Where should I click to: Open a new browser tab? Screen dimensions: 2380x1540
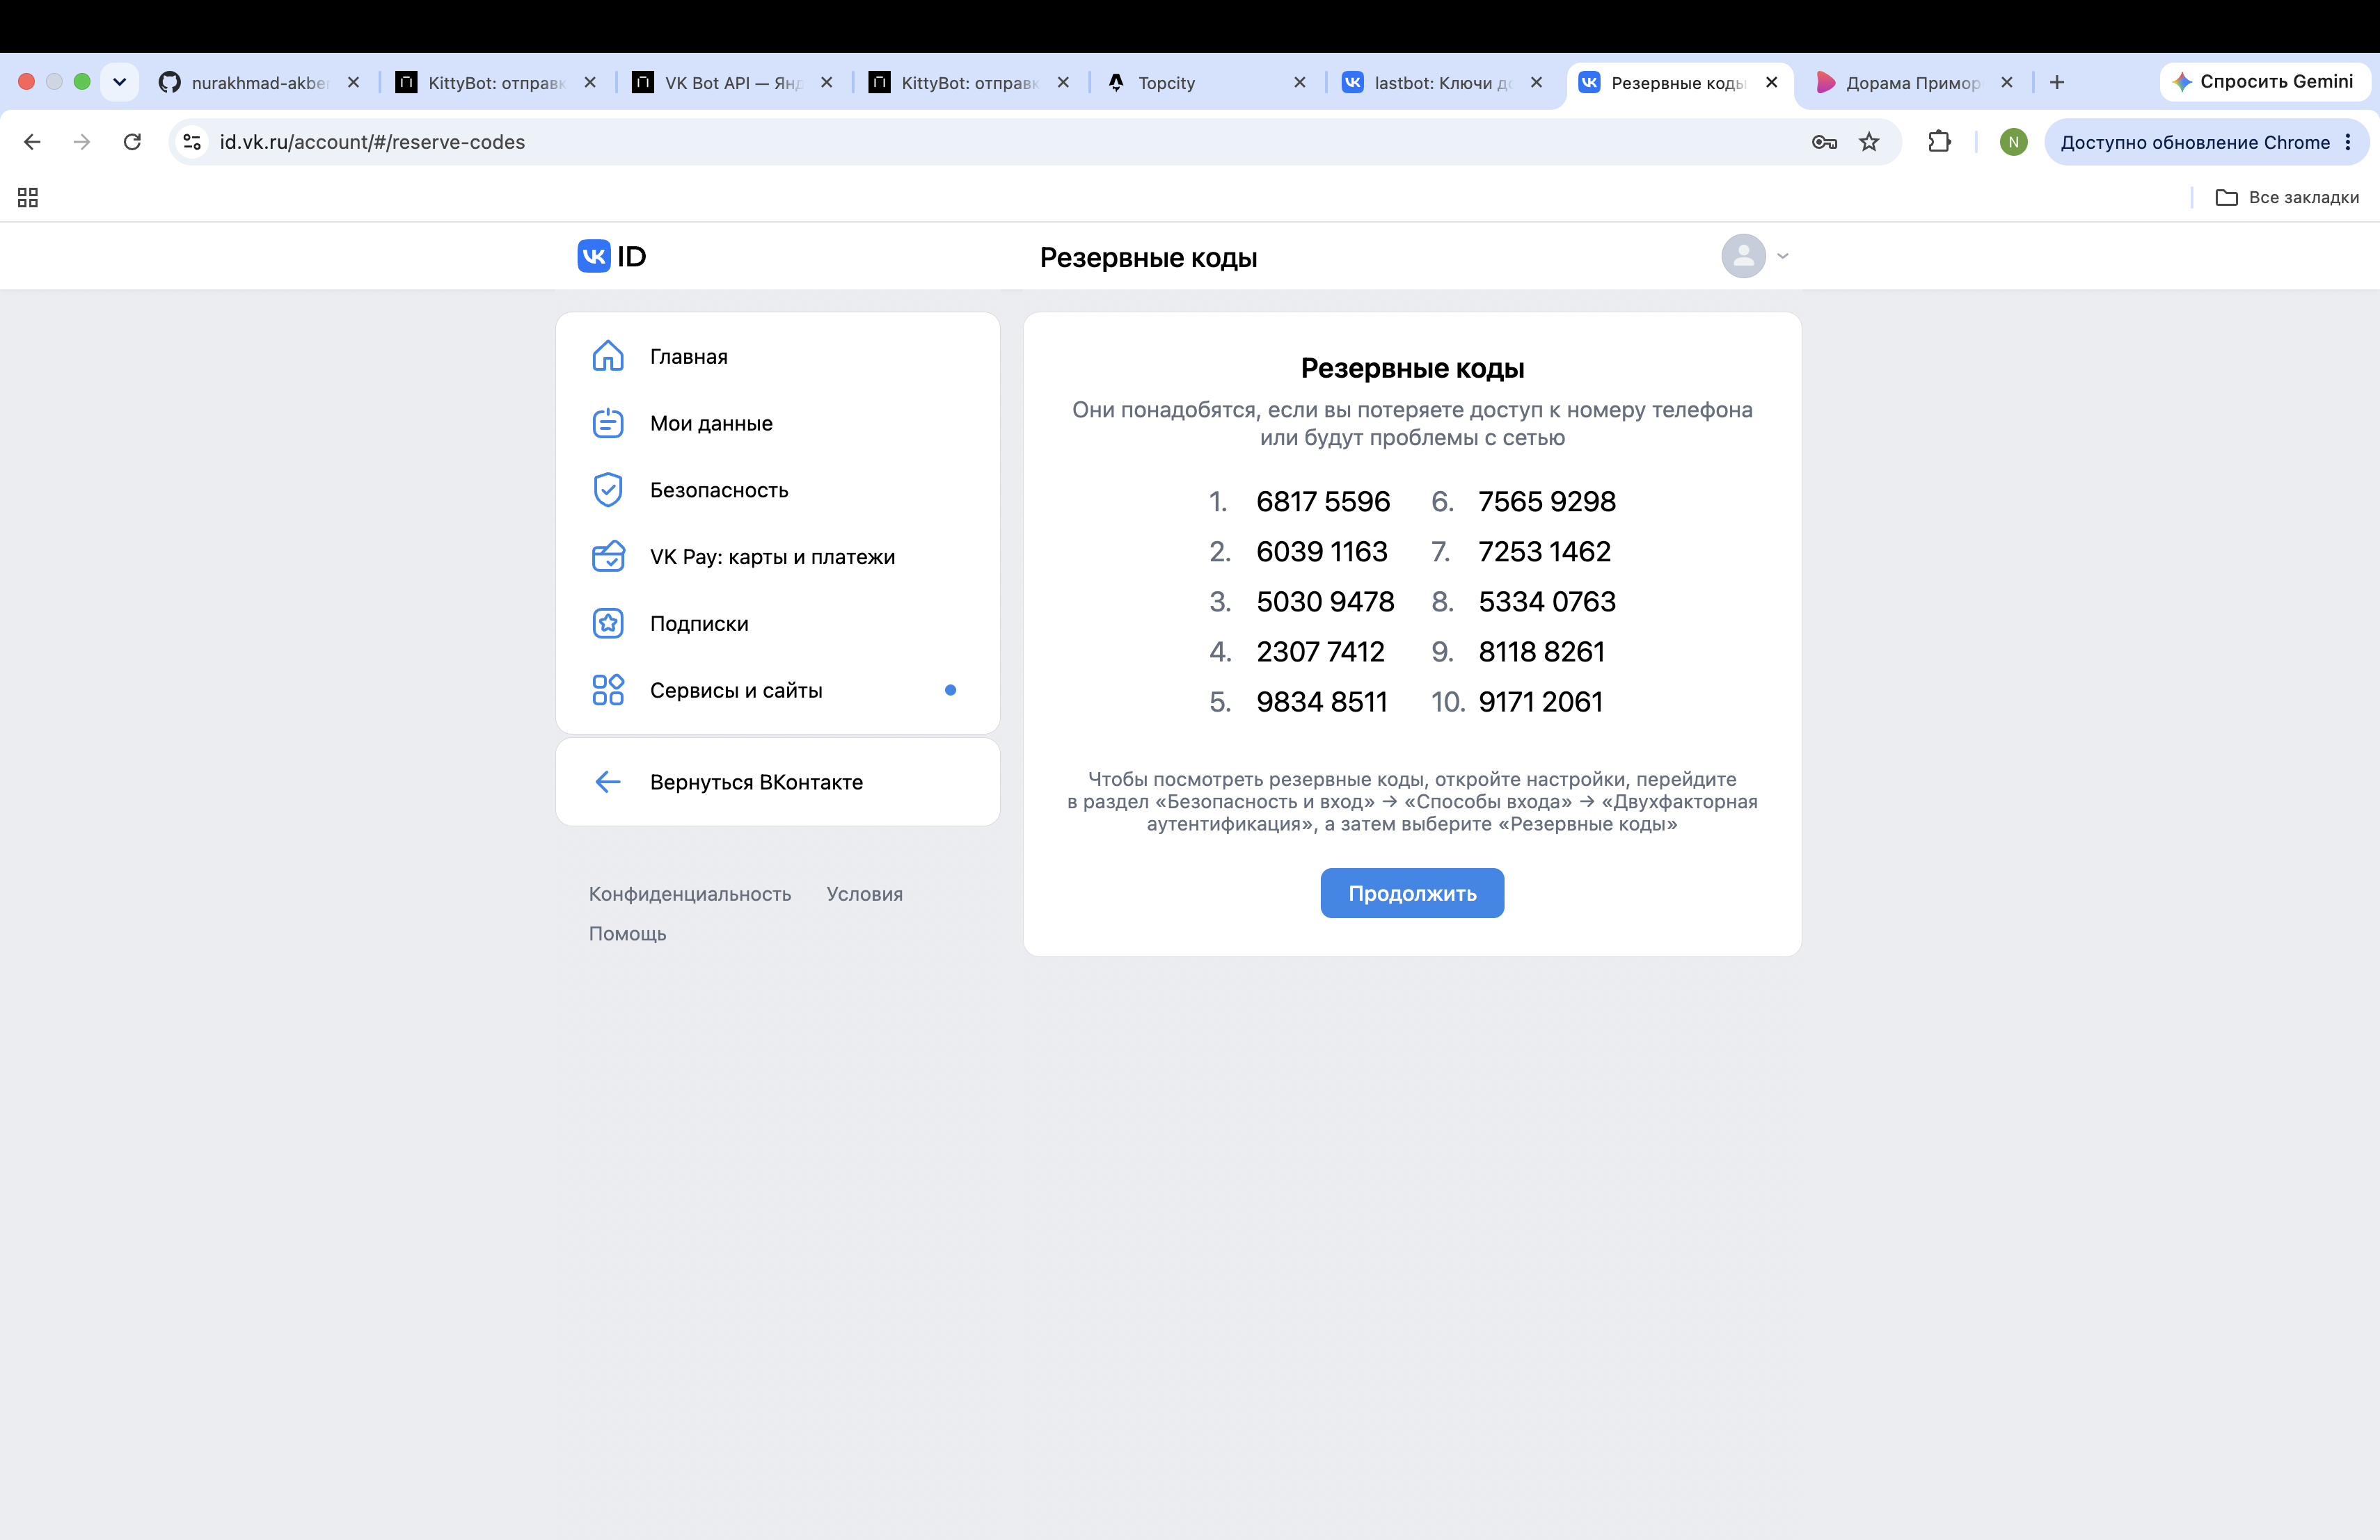2057,82
